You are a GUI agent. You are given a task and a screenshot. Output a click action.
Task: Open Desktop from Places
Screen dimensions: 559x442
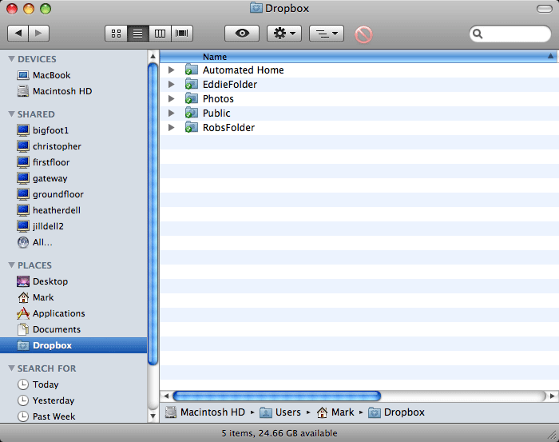pos(73,281)
